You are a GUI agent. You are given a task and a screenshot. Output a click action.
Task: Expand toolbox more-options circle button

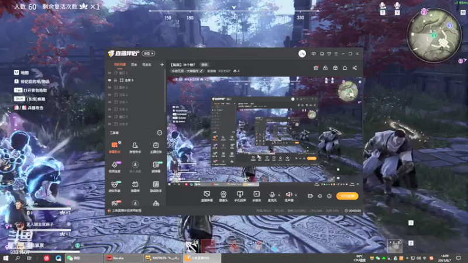[159, 133]
